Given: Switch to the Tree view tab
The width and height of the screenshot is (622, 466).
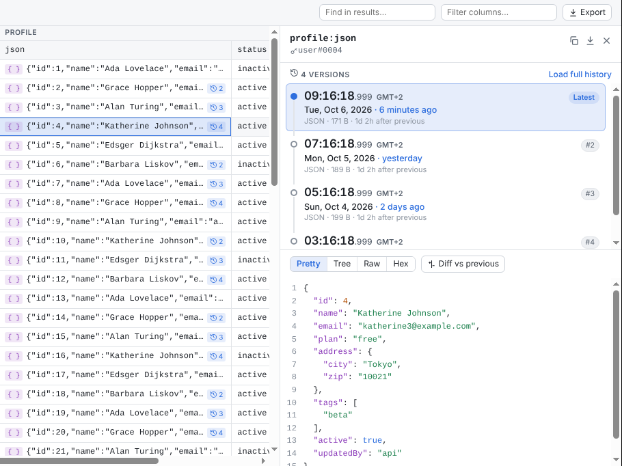Looking at the screenshot, I should click(x=342, y=264).
